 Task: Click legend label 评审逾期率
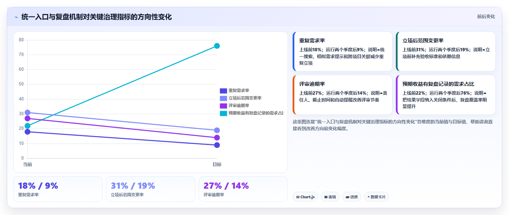click(239, 106)
